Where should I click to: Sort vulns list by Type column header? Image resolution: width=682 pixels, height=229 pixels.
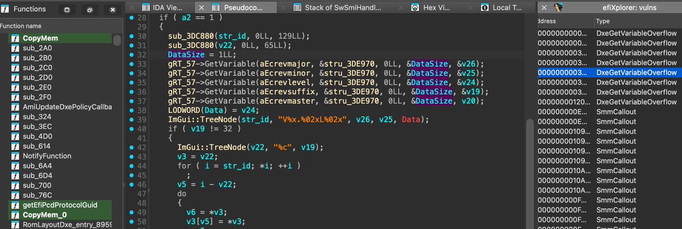[638, 21]
